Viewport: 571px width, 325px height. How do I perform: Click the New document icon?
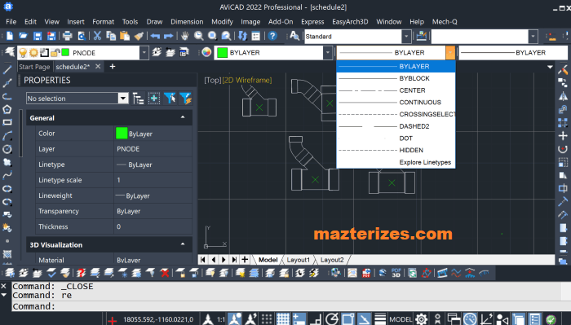10,36
